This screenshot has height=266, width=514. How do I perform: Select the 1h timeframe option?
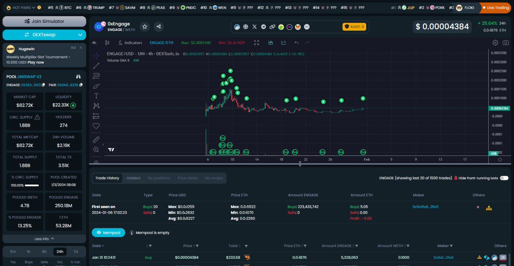pos(29,251)
